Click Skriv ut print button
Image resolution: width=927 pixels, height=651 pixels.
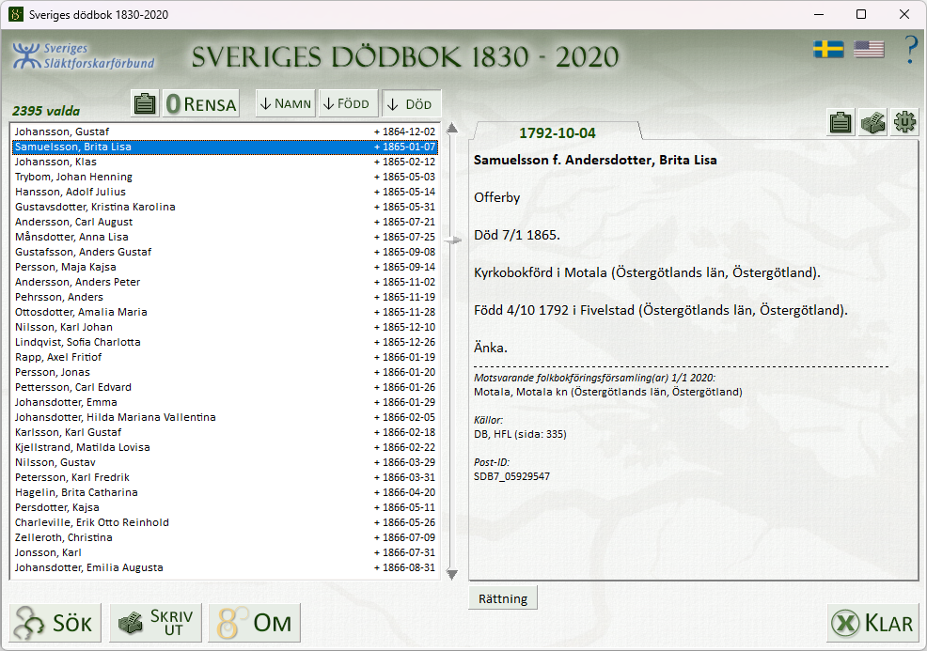[x=155, y=623]
